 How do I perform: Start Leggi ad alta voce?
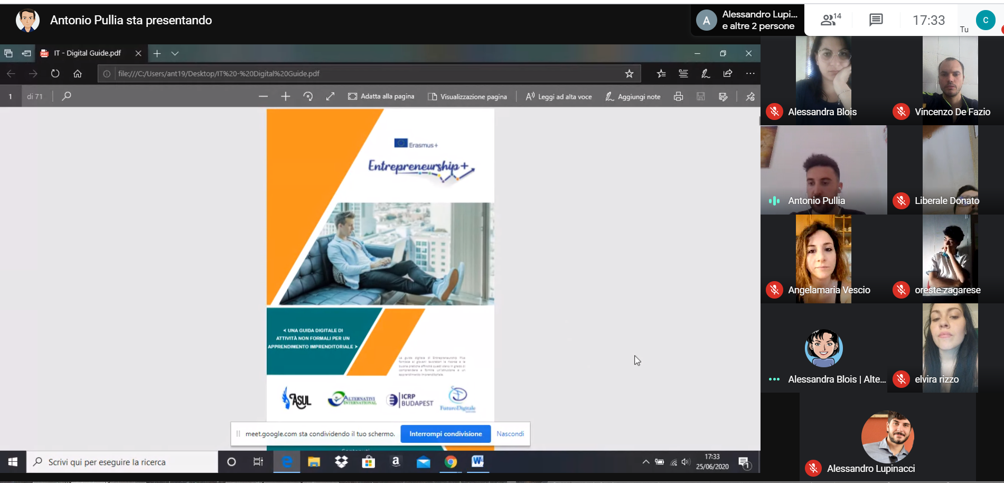(559, 96)
